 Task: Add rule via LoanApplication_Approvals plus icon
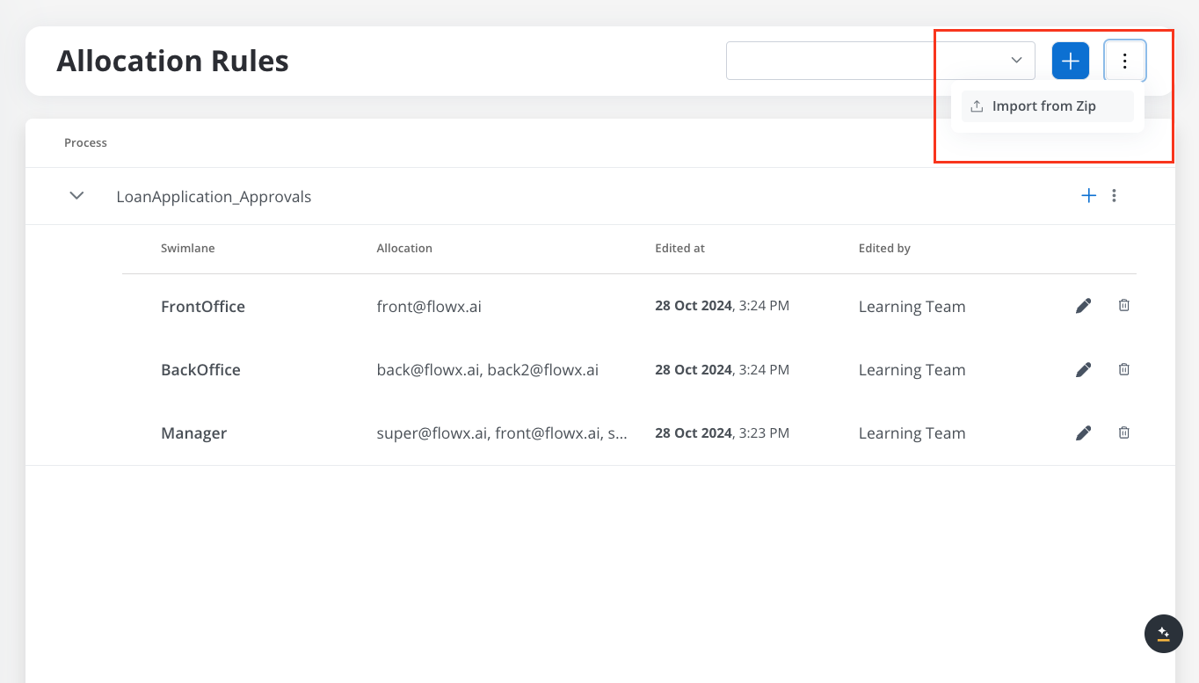pos(1088,196)
